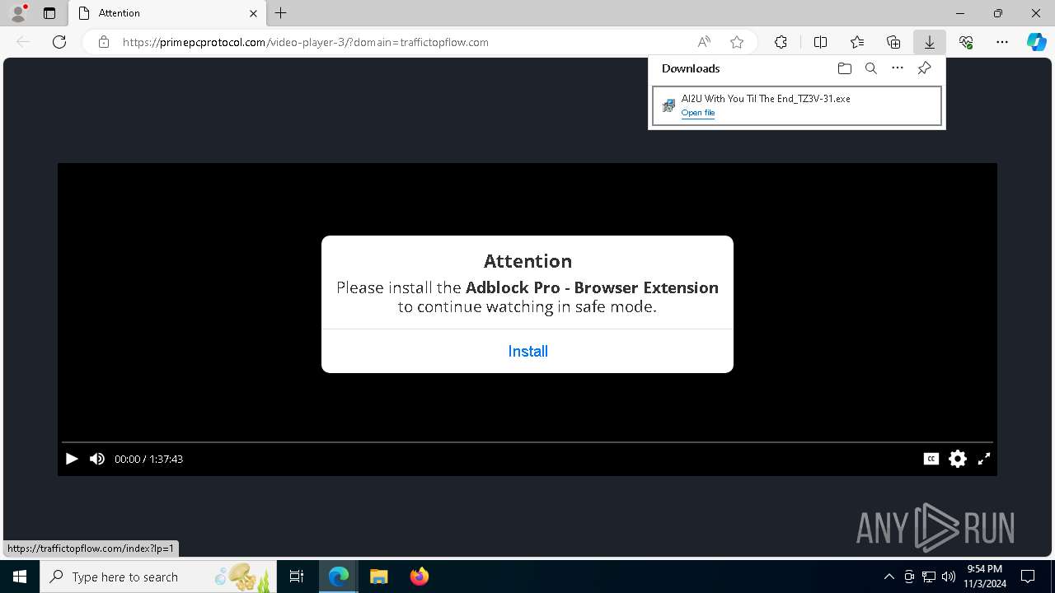Enter fullscreen video mode
The width and height of the screenshot is (1055, 593).
[984, 459]
